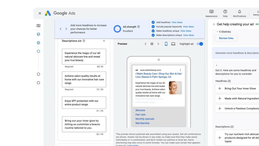Open View ideas beside Include popular keywords
259x146 pixels.
pos(188,27)
